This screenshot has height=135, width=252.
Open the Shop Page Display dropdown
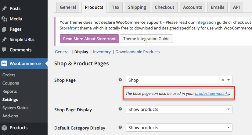(x=179, y=109)
